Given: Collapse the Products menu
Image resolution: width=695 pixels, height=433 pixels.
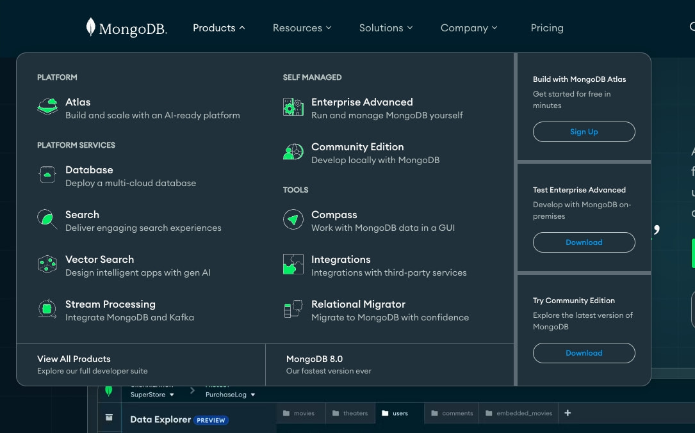Looking at the screenshot, I should click(219, 28).
